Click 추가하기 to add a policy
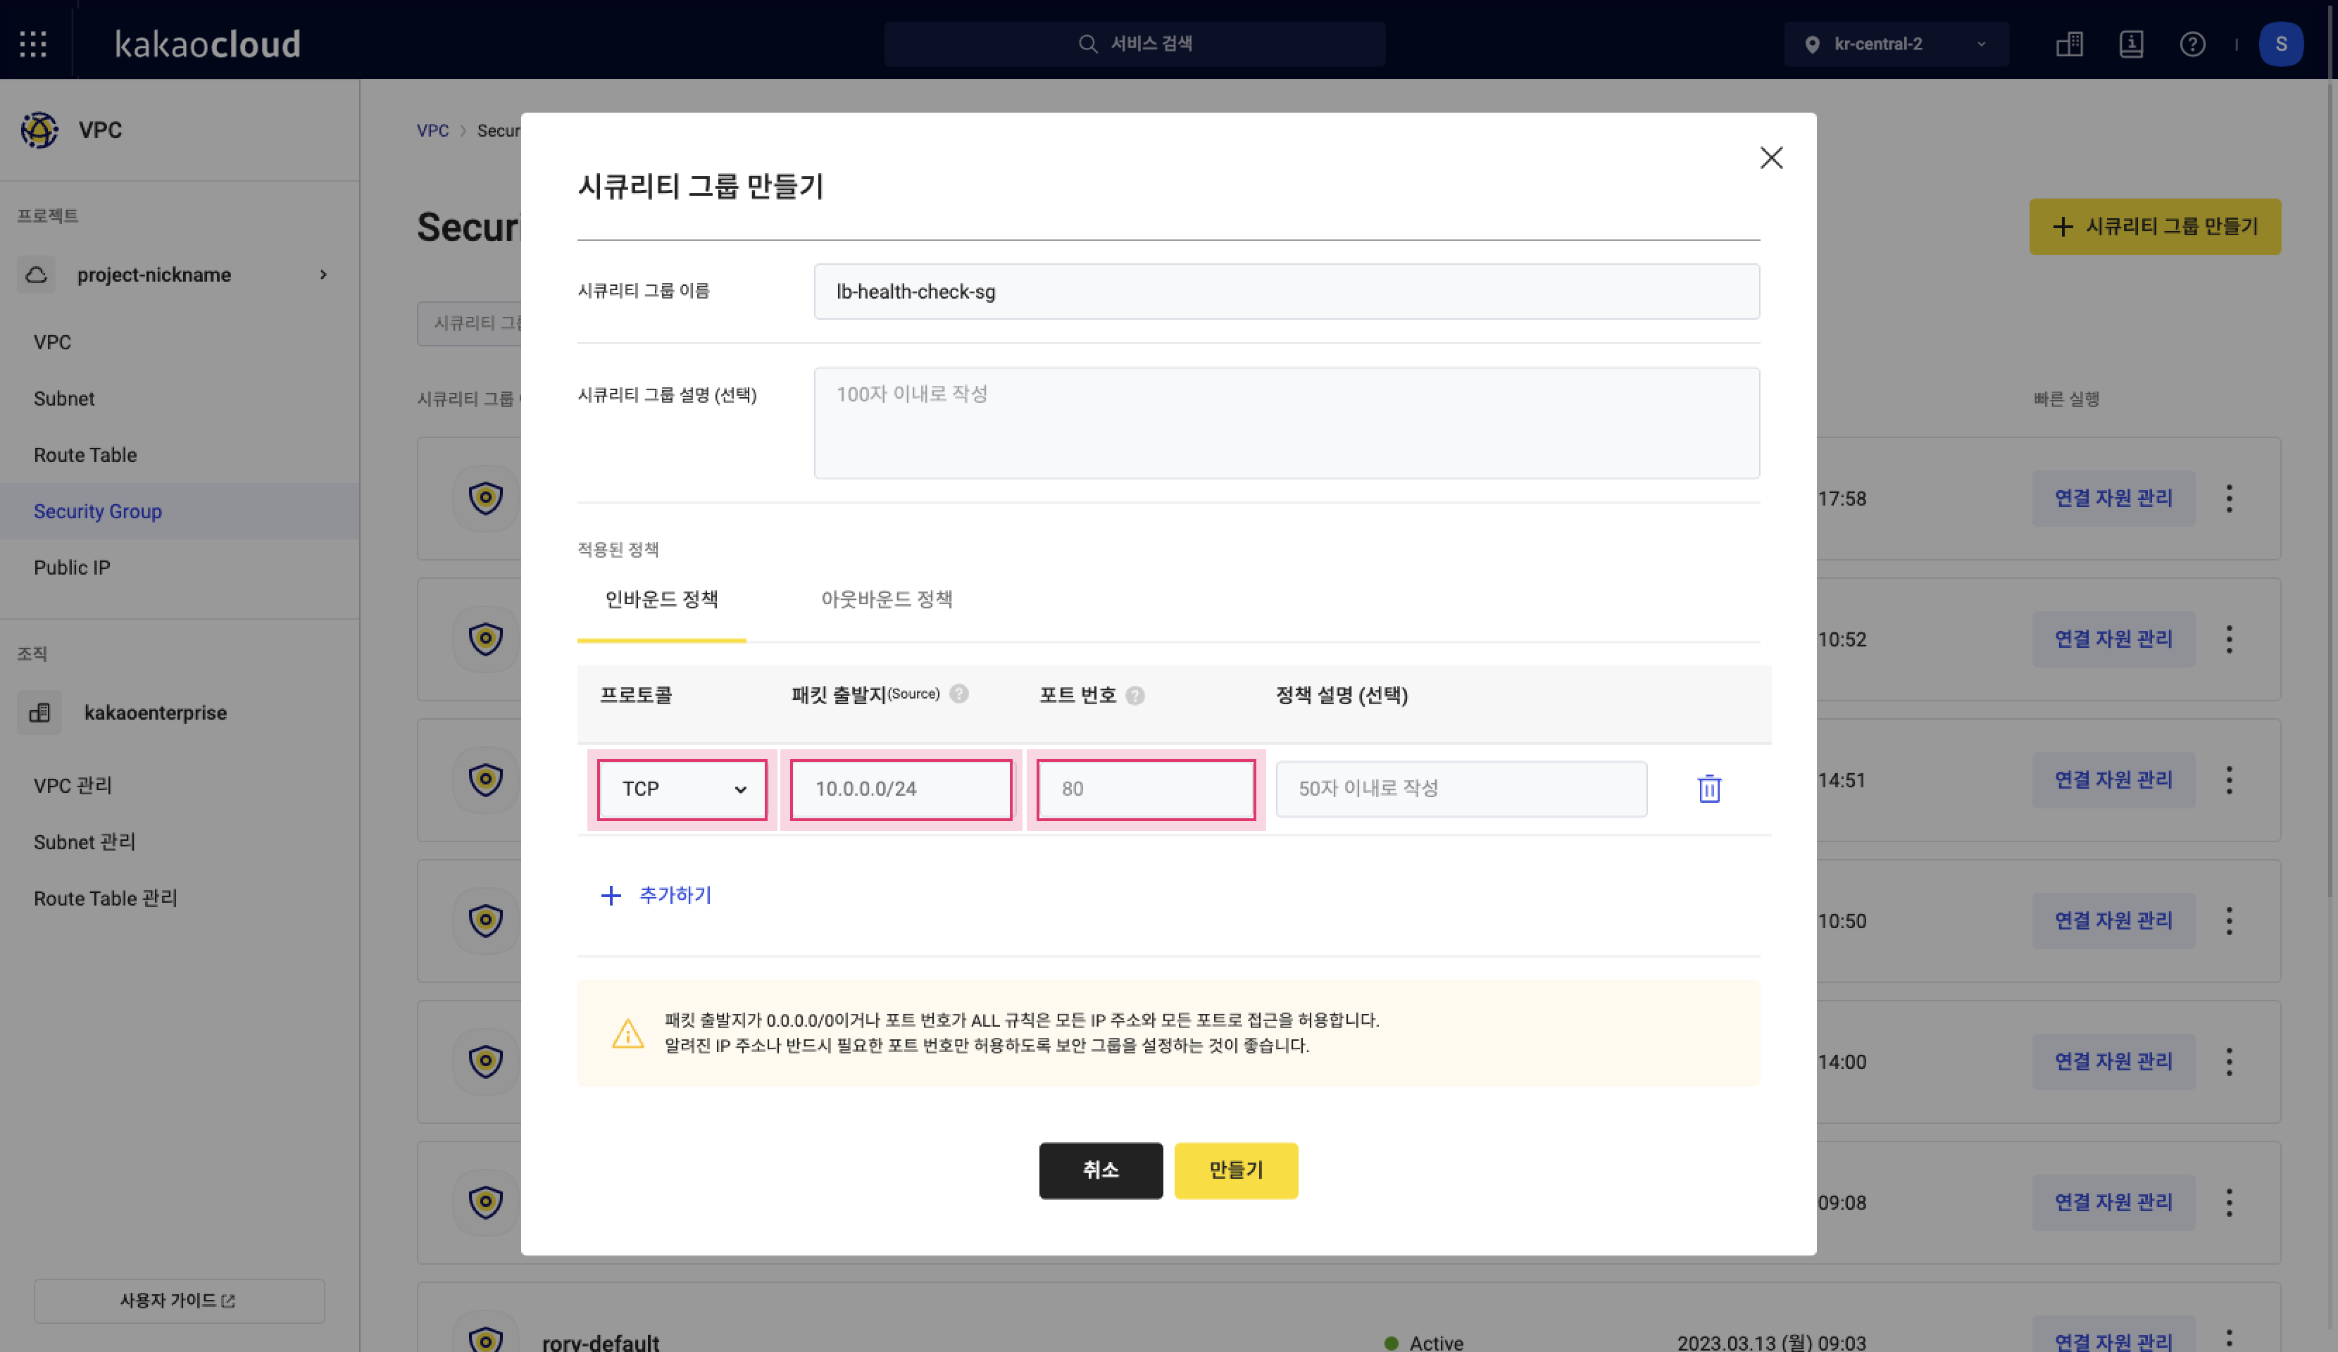The height and width of the screenshot is (1352, 2338). (x=656, y=896)
